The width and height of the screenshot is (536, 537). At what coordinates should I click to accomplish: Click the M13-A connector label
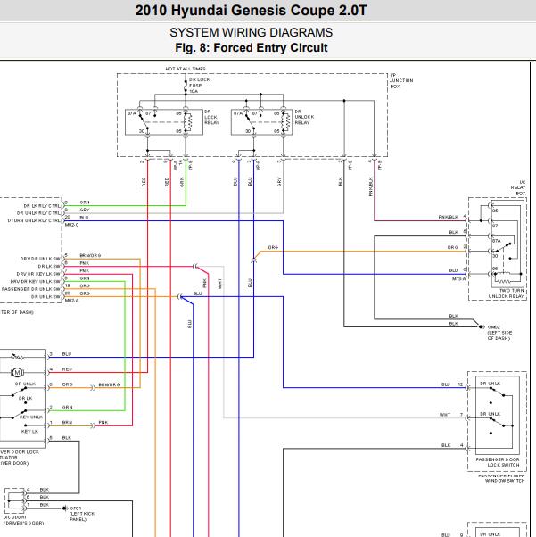(459, 279)
